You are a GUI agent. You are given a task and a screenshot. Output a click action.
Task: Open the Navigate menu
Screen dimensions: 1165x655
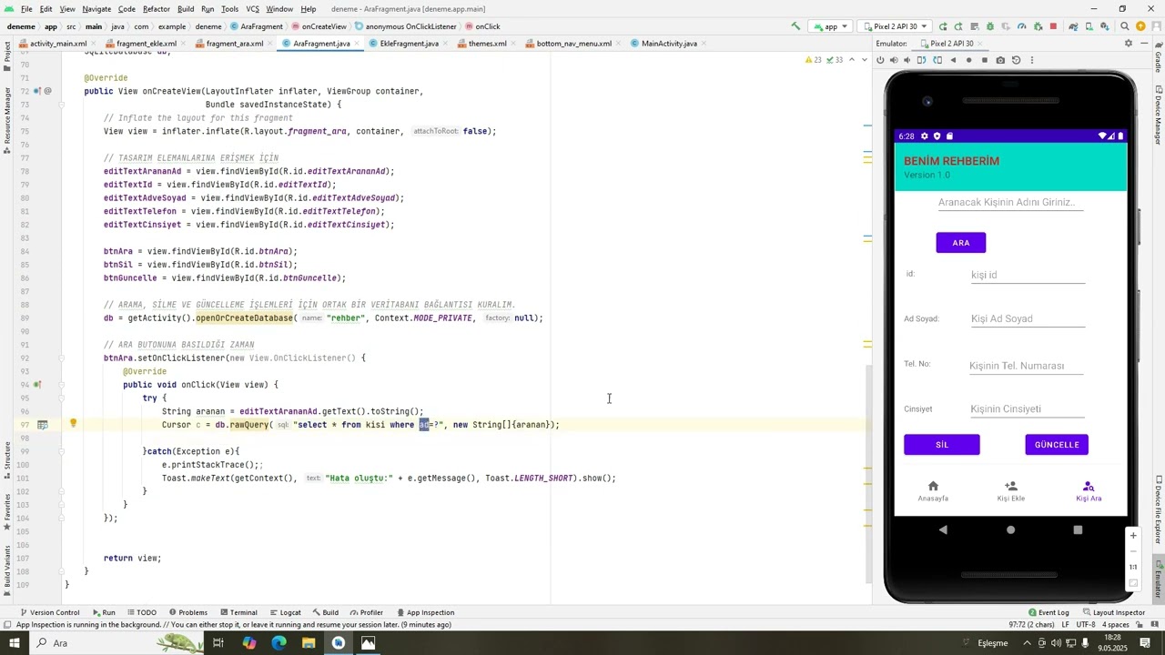pos(96,9)
